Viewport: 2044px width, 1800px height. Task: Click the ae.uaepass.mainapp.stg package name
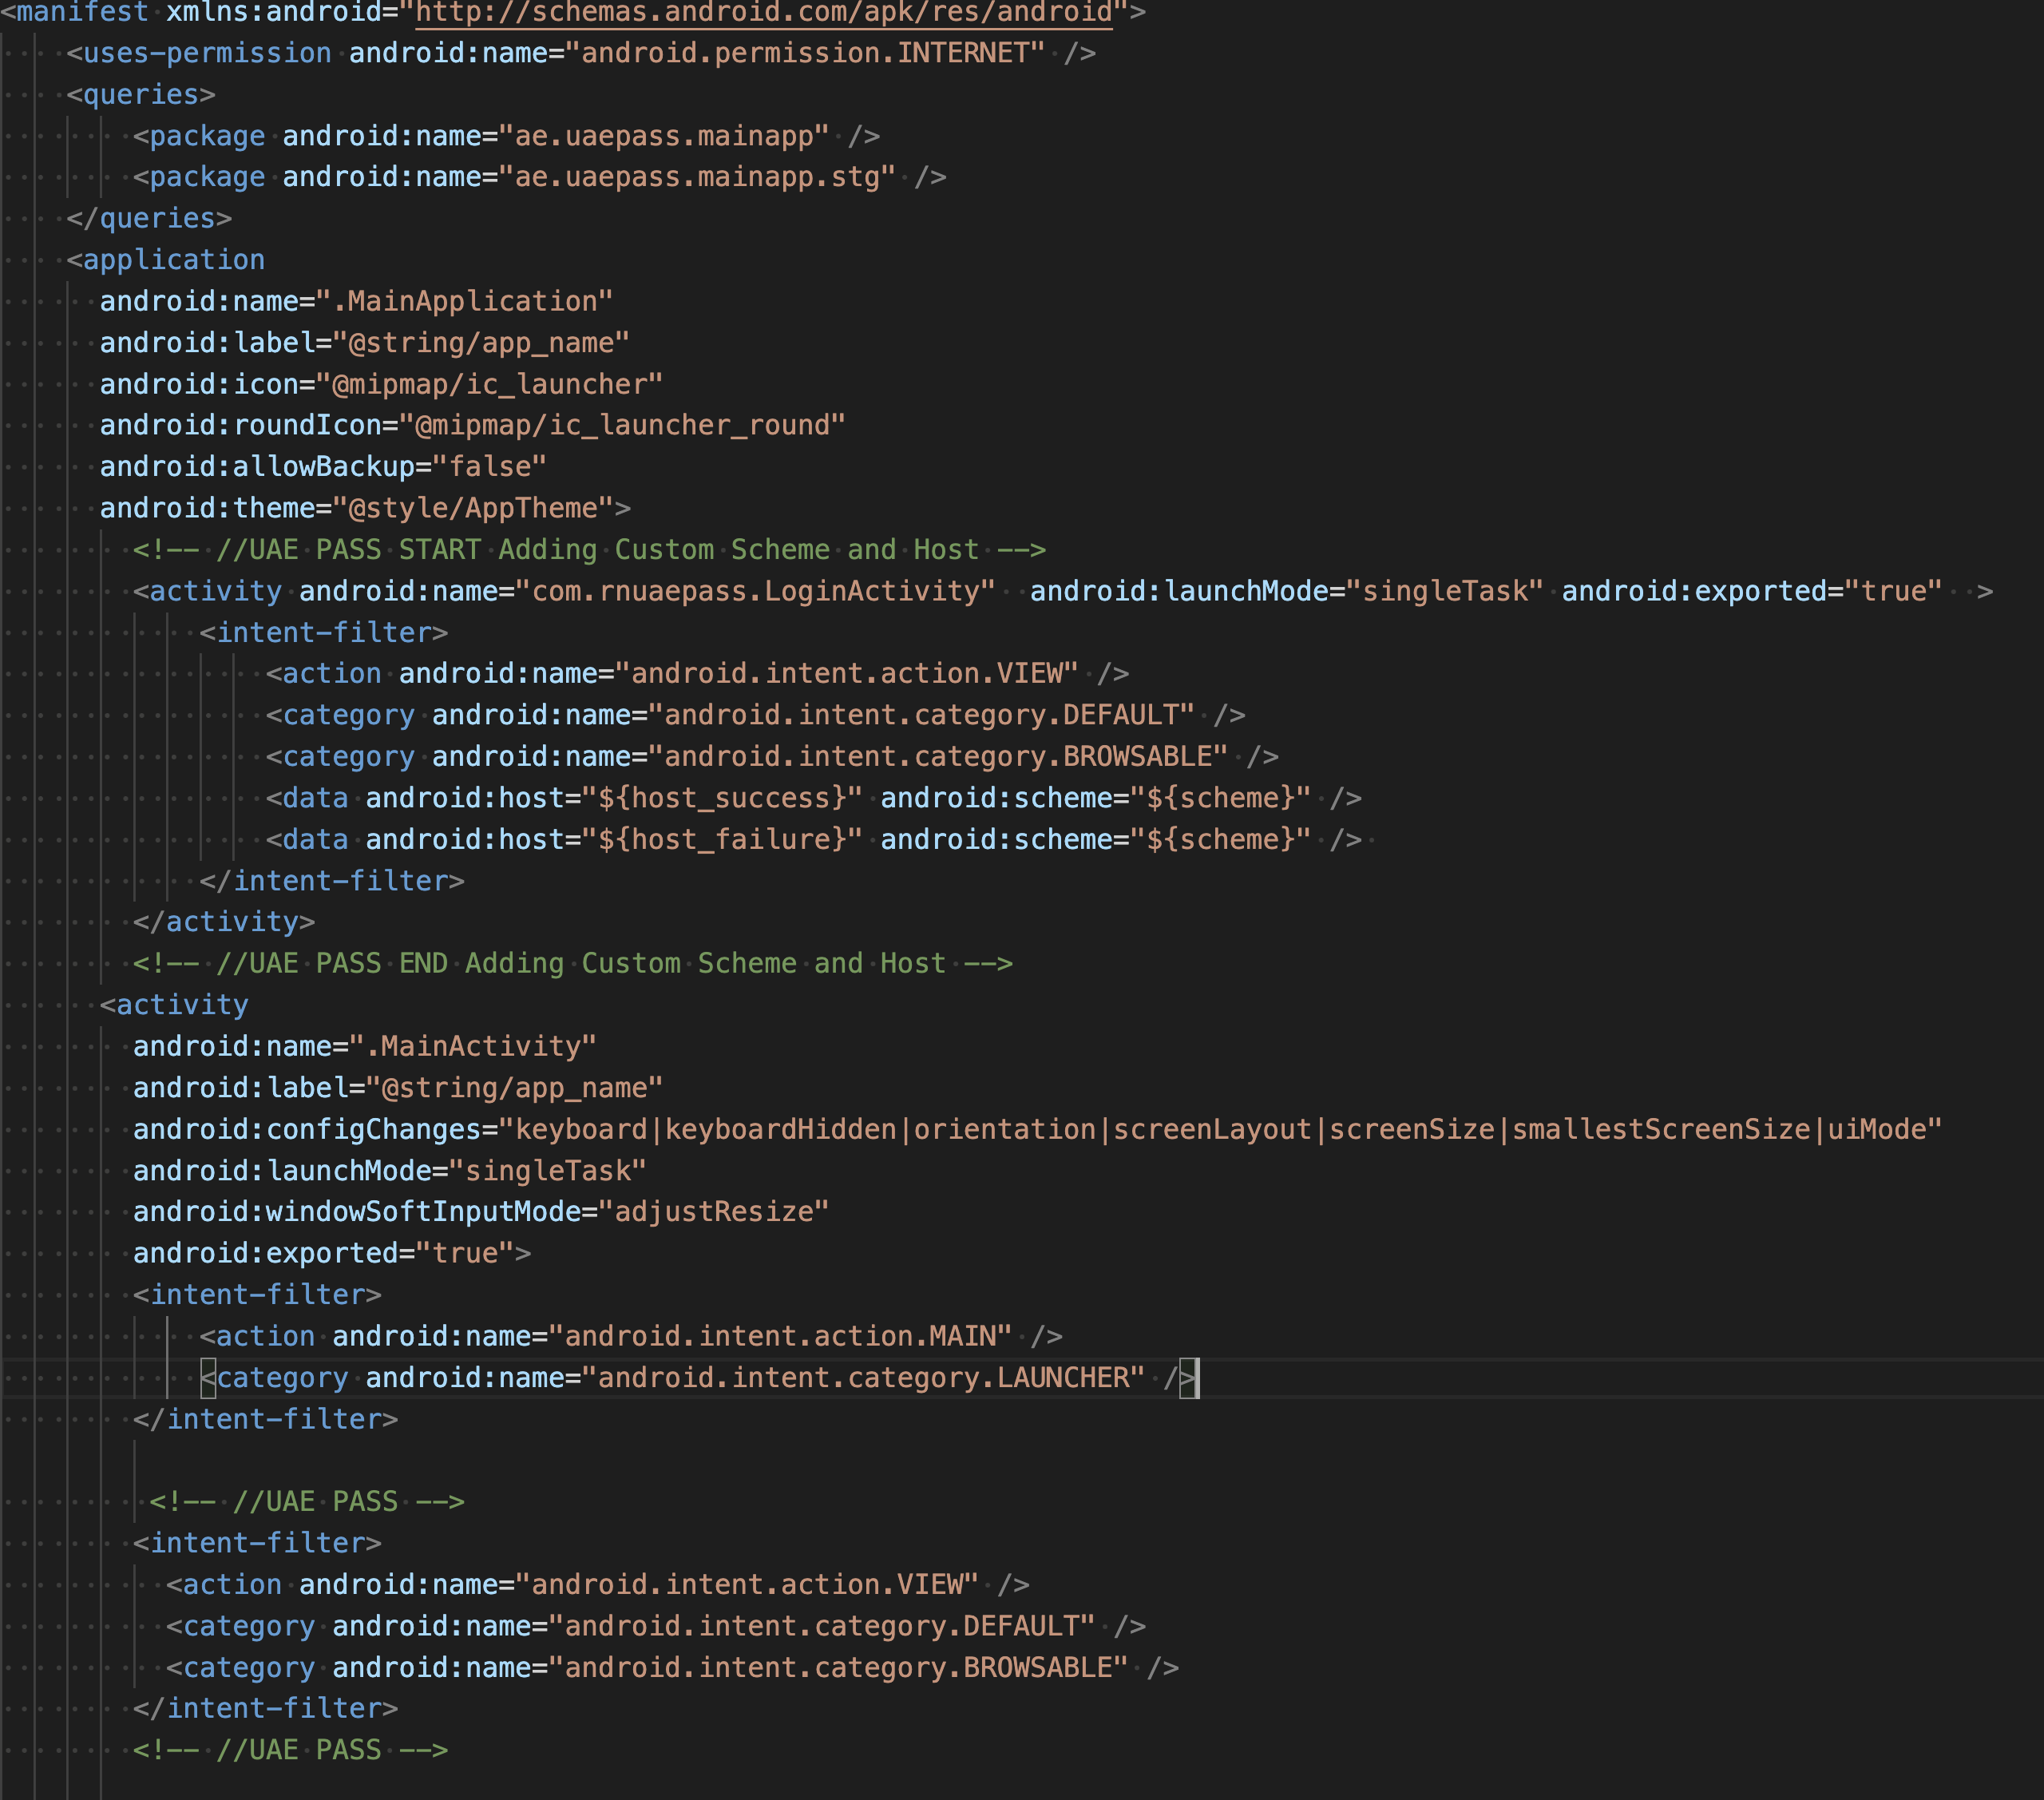[697, 177]
